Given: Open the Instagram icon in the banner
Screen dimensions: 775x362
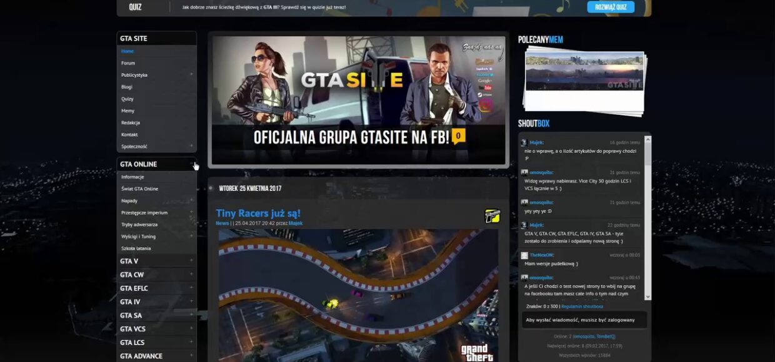Looking at the screenshot, I should [x=485, y=105].
